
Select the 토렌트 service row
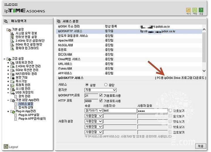(129, 50)
